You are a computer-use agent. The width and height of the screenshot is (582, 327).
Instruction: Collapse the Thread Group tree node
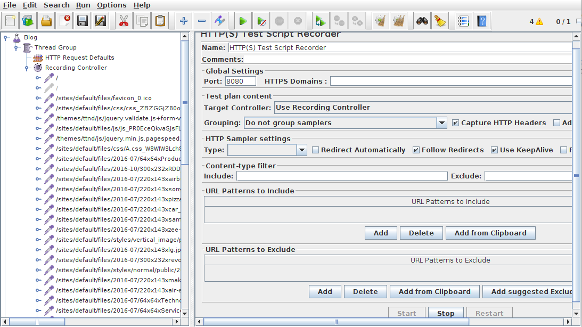pos(16,47)
